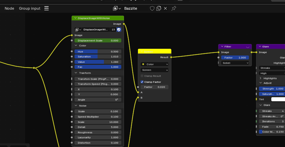Click the Tint color swatch
The height and width of the screenshot is (147, 285).
(278, 99)
